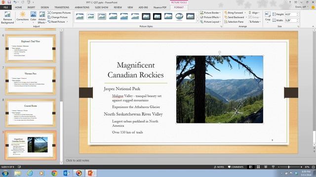Click Start From Beginning toolbar icon

point(29,2)
